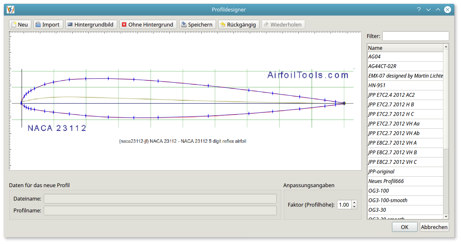This screenshot has height=244, width=461.
Task: Click the application logo in title bar
Action: click(x=11, y=10)
